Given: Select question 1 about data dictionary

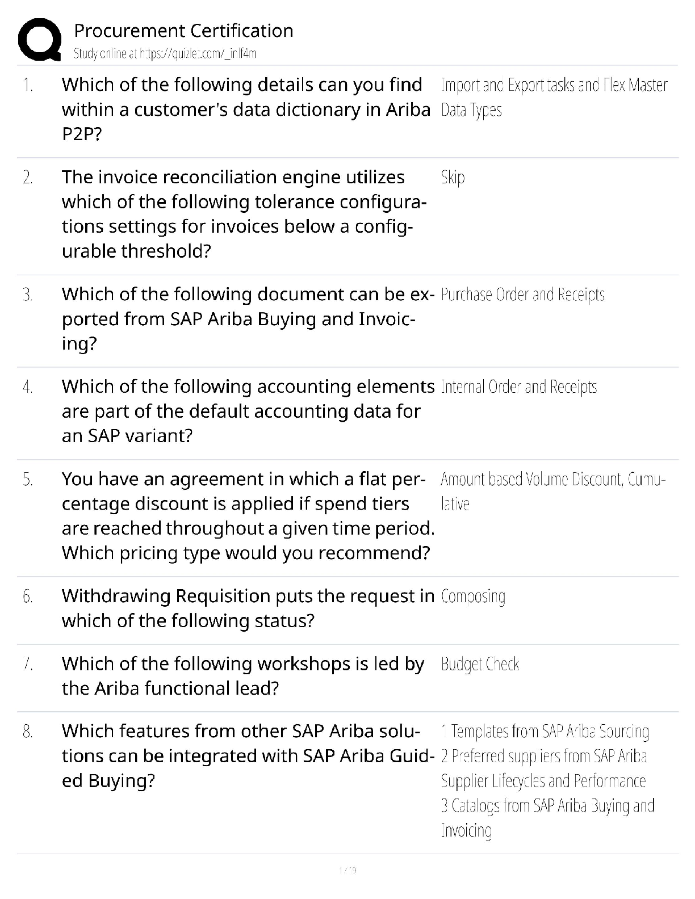Looking at the screenshot, I should [x=246, y=109].
